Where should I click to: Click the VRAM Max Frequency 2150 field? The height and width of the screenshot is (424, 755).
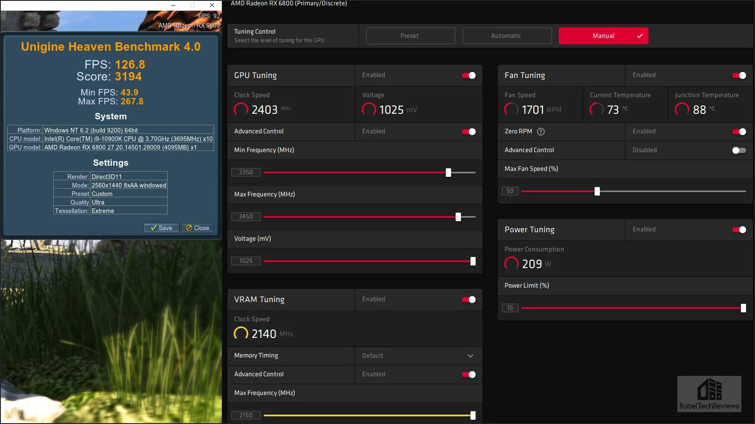tap(246, 415)
